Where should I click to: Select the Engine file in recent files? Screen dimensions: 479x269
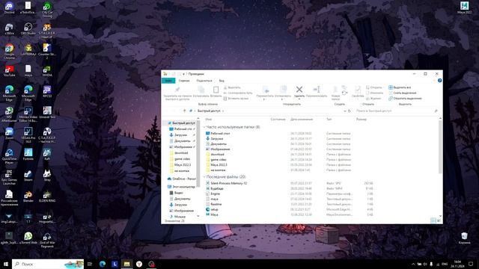[x=213, y=194]
